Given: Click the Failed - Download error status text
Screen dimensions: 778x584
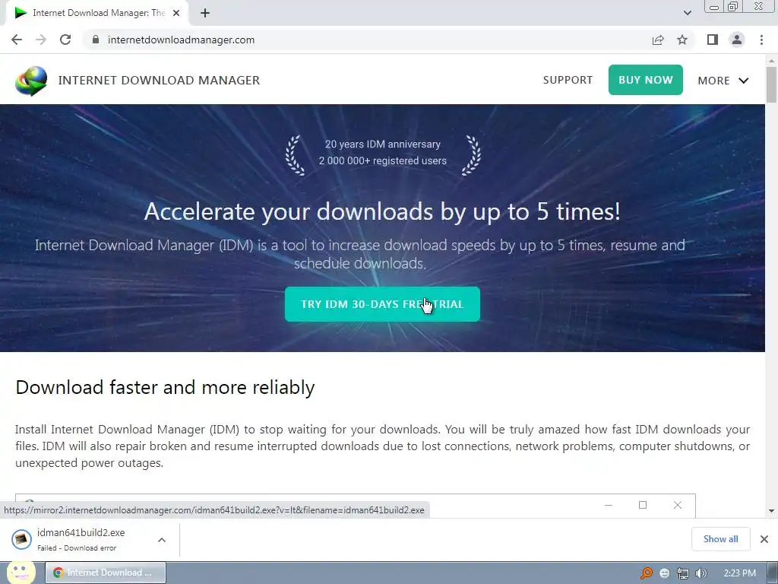Looking at the screenshot, I should (77, 547).
